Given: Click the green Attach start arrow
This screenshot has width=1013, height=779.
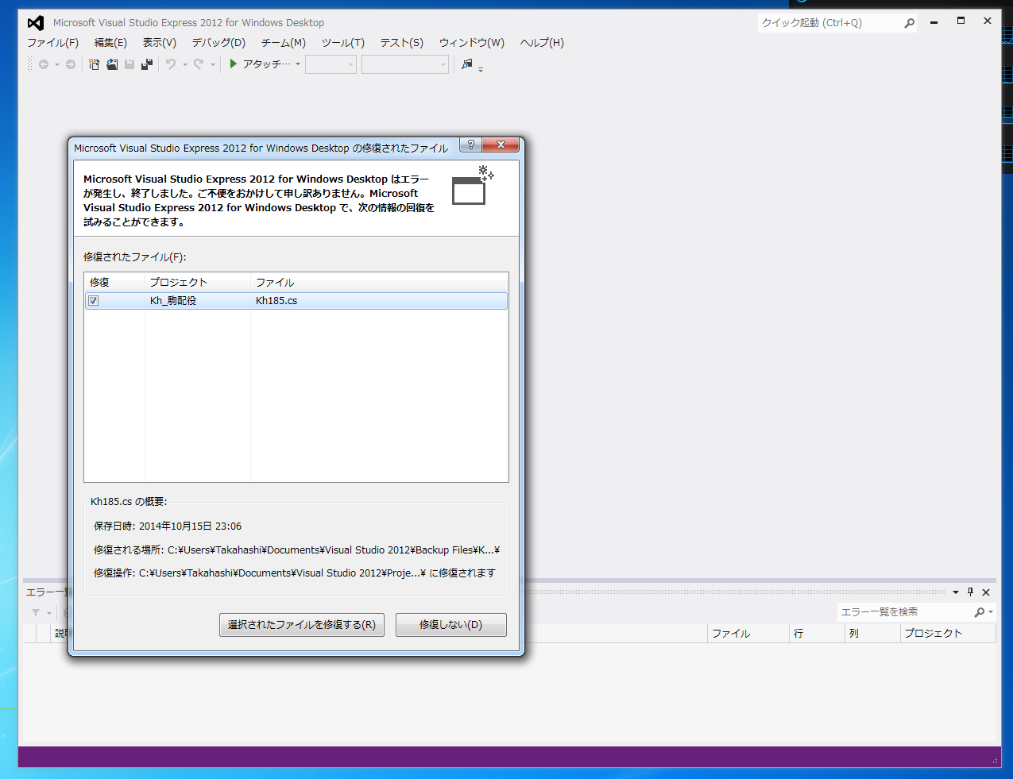Looking at the screenshot, I should 234,64.
